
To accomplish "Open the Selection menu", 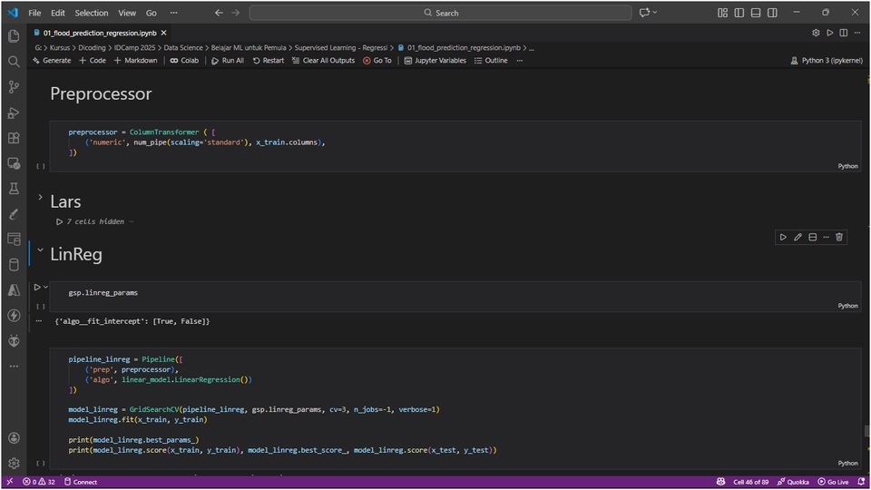I will (x=91, y=13).
